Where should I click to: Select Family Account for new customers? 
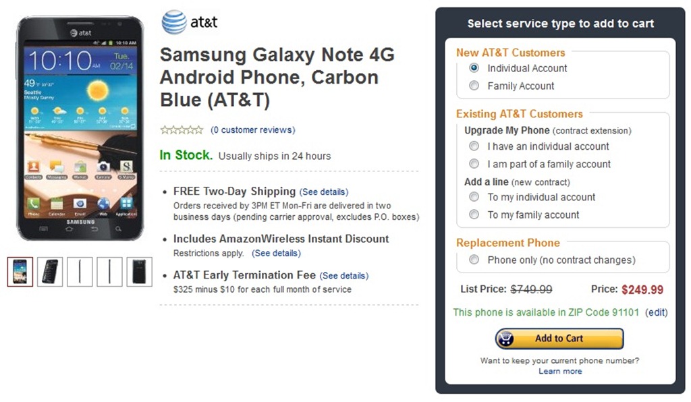pos(474,86)
